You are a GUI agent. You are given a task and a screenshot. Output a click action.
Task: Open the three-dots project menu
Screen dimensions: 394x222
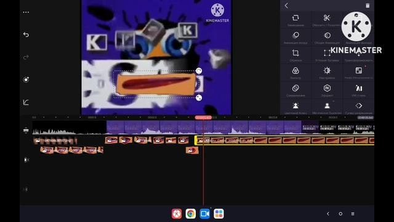[x=26, y=12]
